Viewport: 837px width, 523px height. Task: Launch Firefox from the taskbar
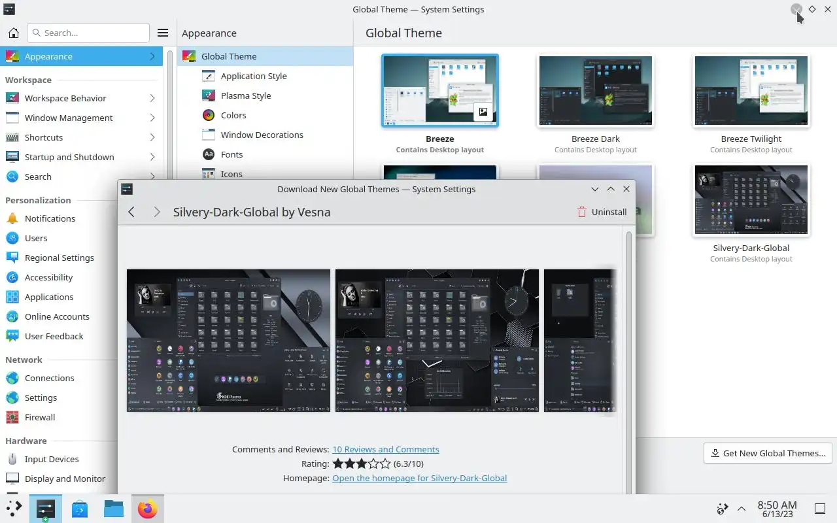148,509
